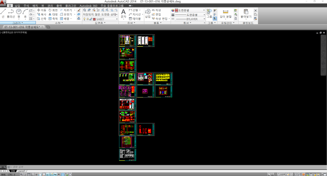Toggle the layer lock icon for SHEET
327x176 pixels.
pos(91,19)
